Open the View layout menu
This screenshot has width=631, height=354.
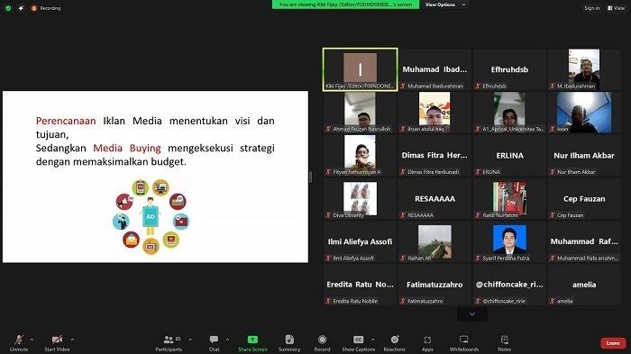[x=616, y=8]
